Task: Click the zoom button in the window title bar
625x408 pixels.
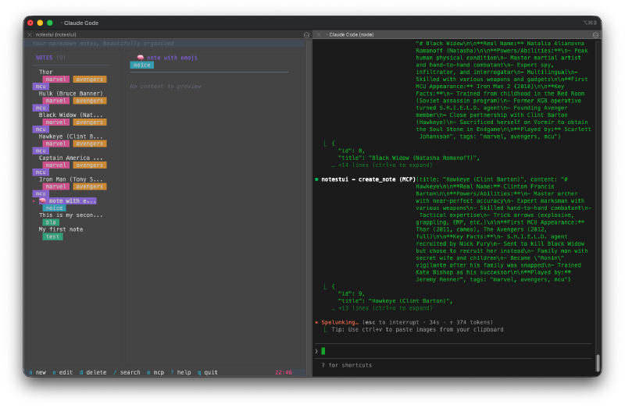Action: [50, 23]
